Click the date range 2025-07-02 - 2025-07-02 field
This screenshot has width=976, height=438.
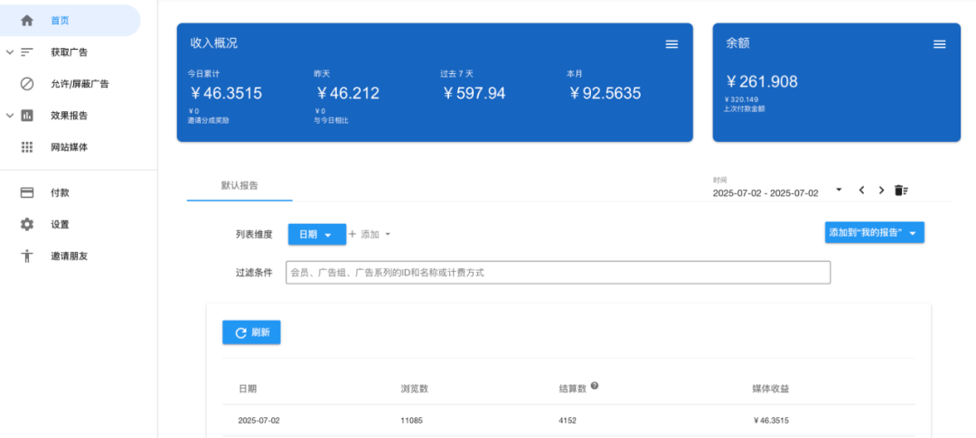coord(765,193)
